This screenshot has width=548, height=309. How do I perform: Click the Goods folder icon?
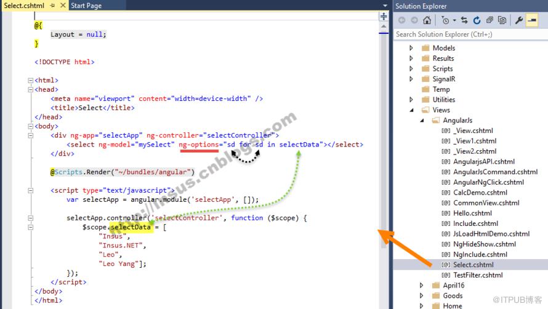point(435,295)
